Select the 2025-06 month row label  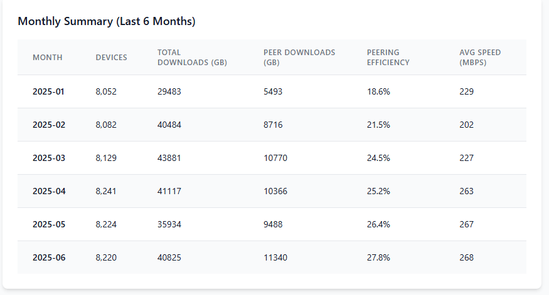(x=49, y=257)
